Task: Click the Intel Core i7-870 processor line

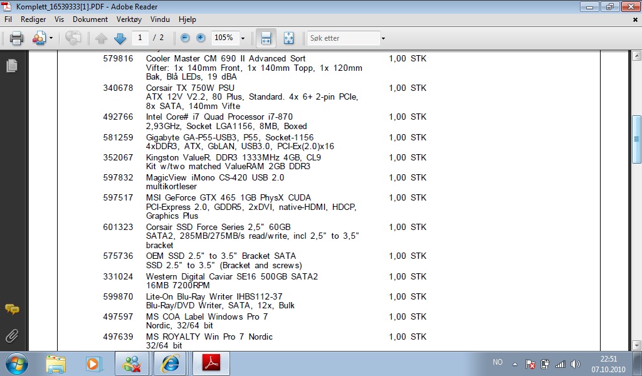Action: tap(219, 117)
